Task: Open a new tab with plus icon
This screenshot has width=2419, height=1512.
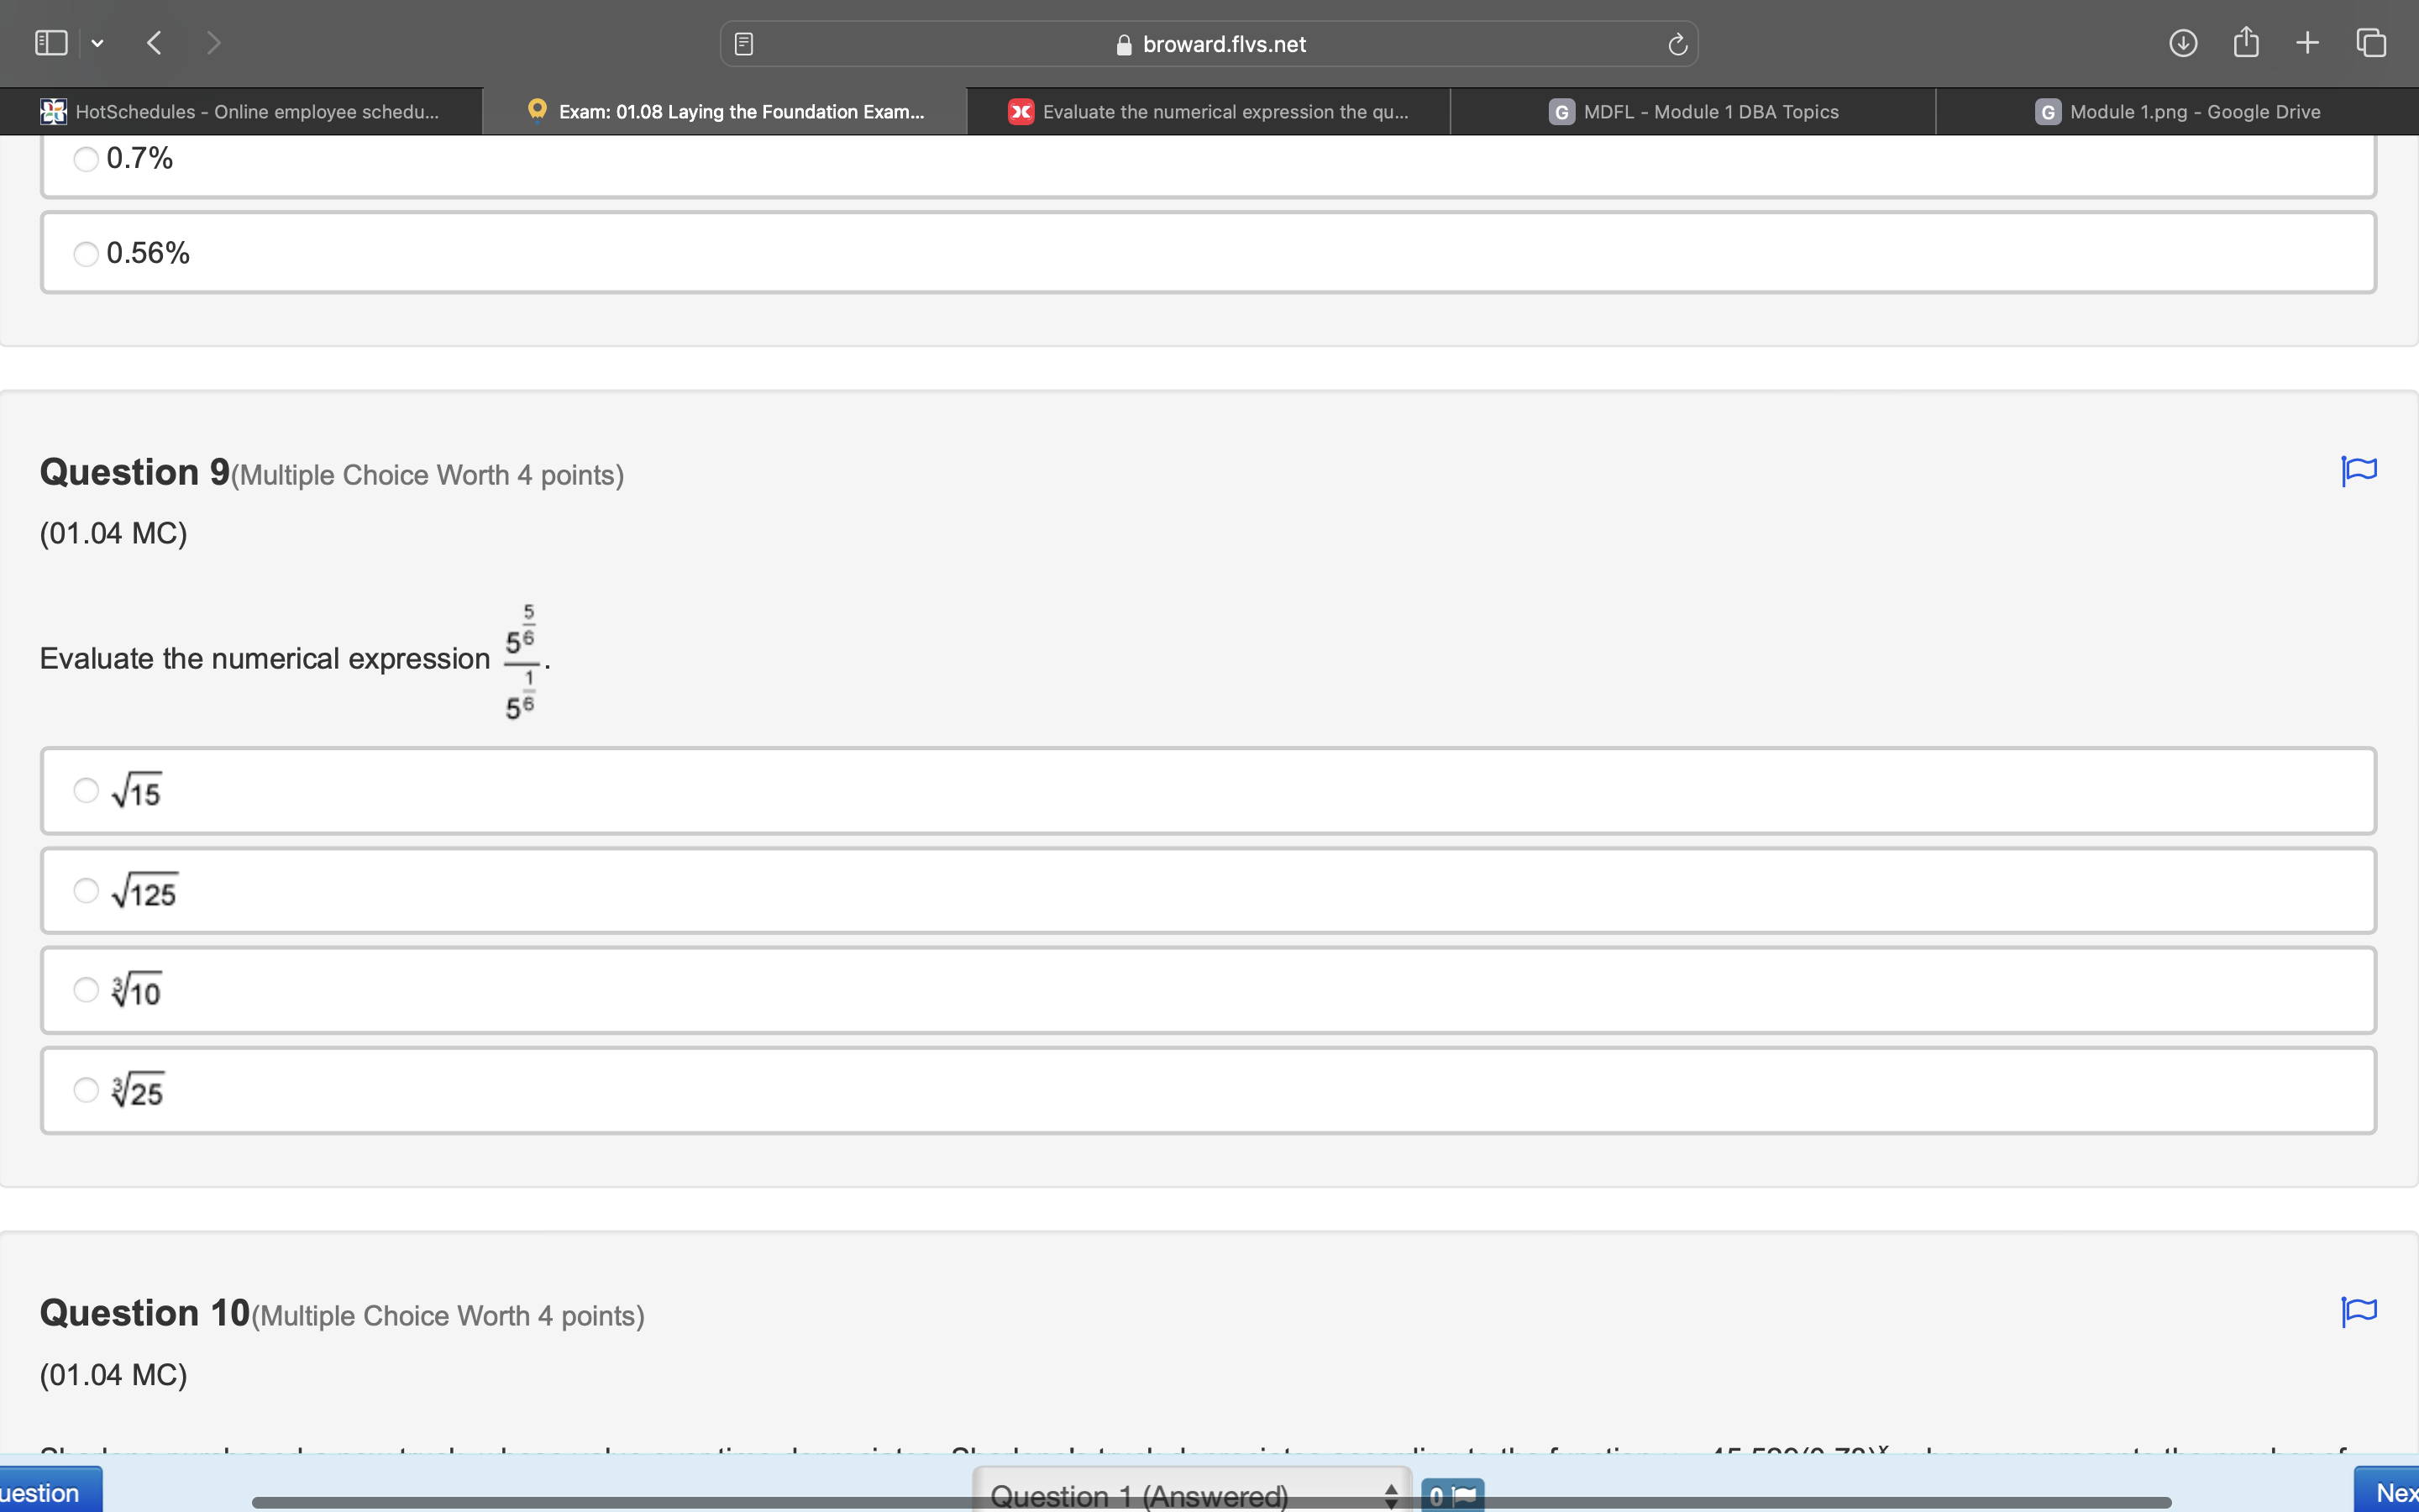Action: pos(2307,43)
